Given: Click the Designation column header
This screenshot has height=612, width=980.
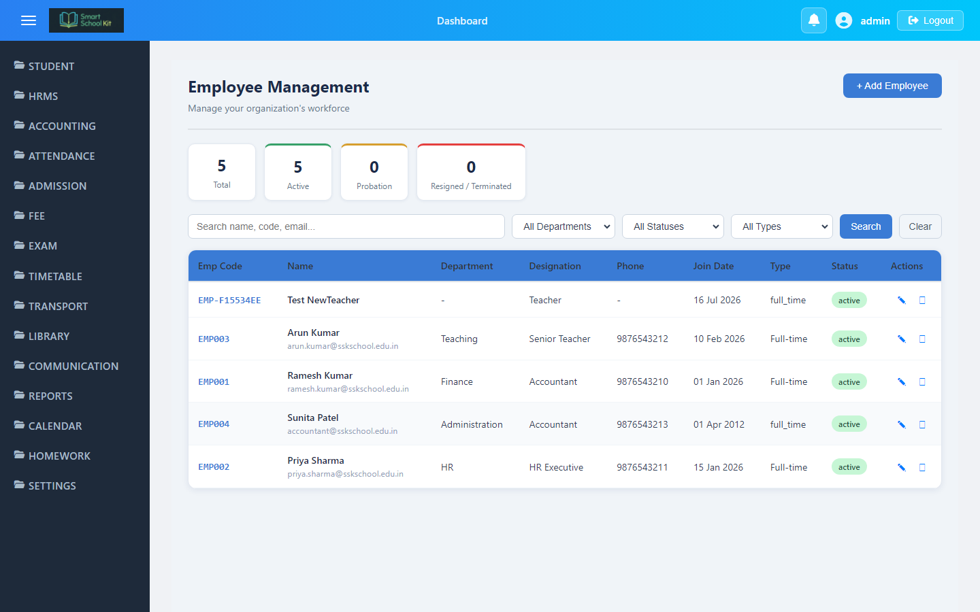Looking at the screenshot, I should click(555, 266).
